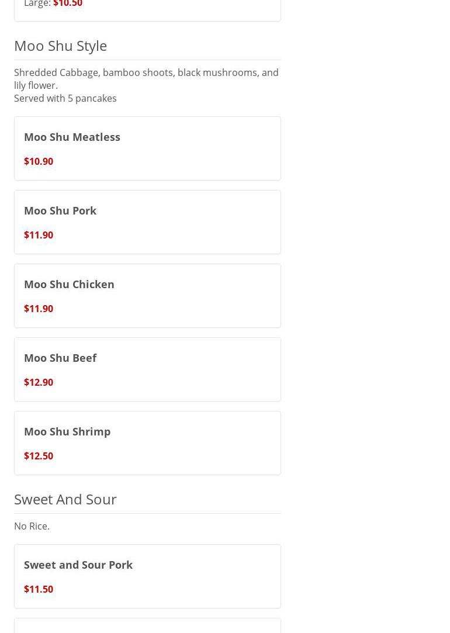This screenshot has height=633, width=450.
Task: Select the Sweet And Sour section heading
Action: point(65,499)
